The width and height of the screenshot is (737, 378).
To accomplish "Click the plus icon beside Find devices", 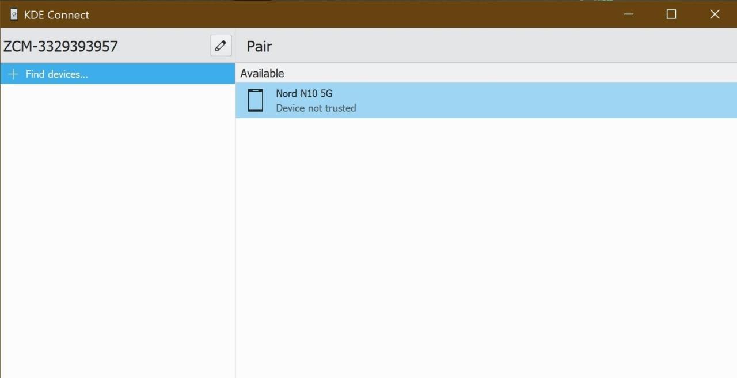I will tap(13, 74).
